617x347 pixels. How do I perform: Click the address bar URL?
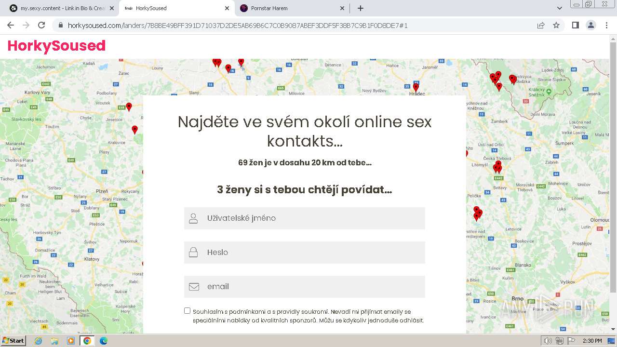tap(238, 26)
